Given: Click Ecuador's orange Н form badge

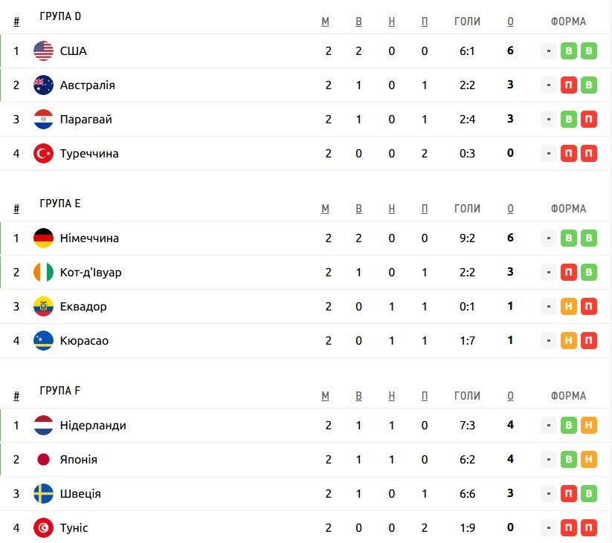Looking at the screenshot, I should pos(569,306).
